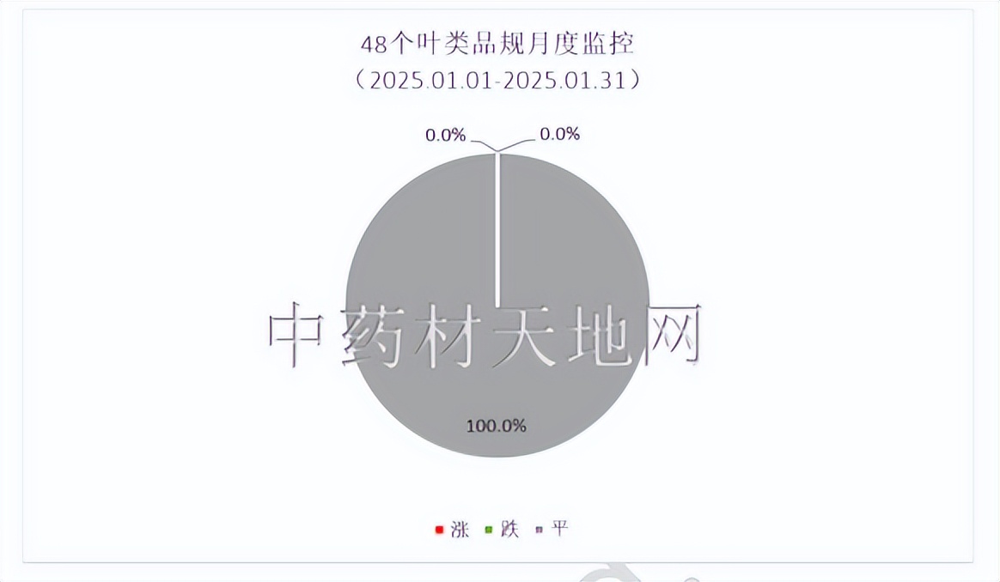Click the 中 character in the watermark

(x=295, y=335)
